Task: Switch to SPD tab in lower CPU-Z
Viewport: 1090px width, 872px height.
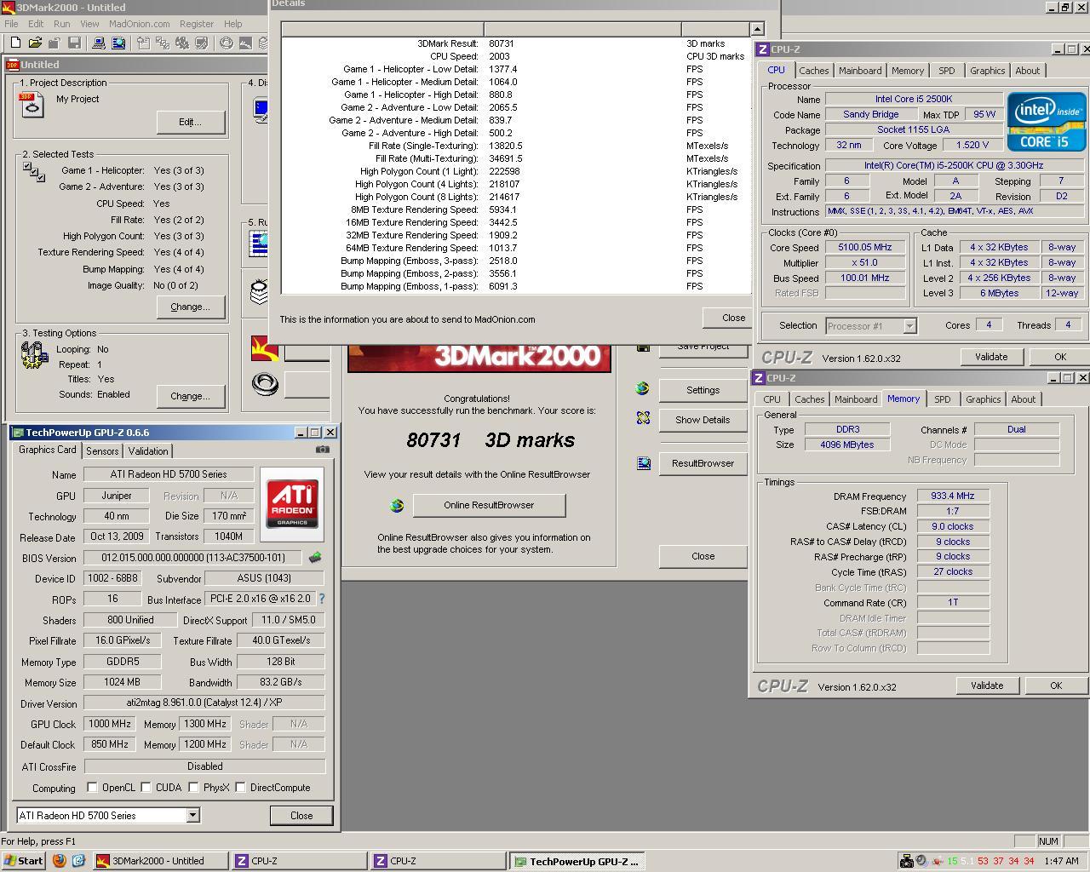Action: pos(942,399)
